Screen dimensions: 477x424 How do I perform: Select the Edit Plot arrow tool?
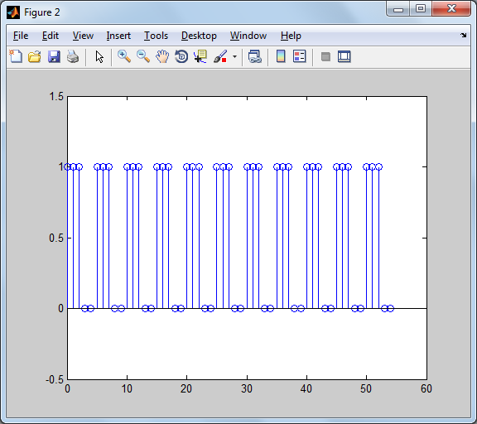click(x=99, y=56)
